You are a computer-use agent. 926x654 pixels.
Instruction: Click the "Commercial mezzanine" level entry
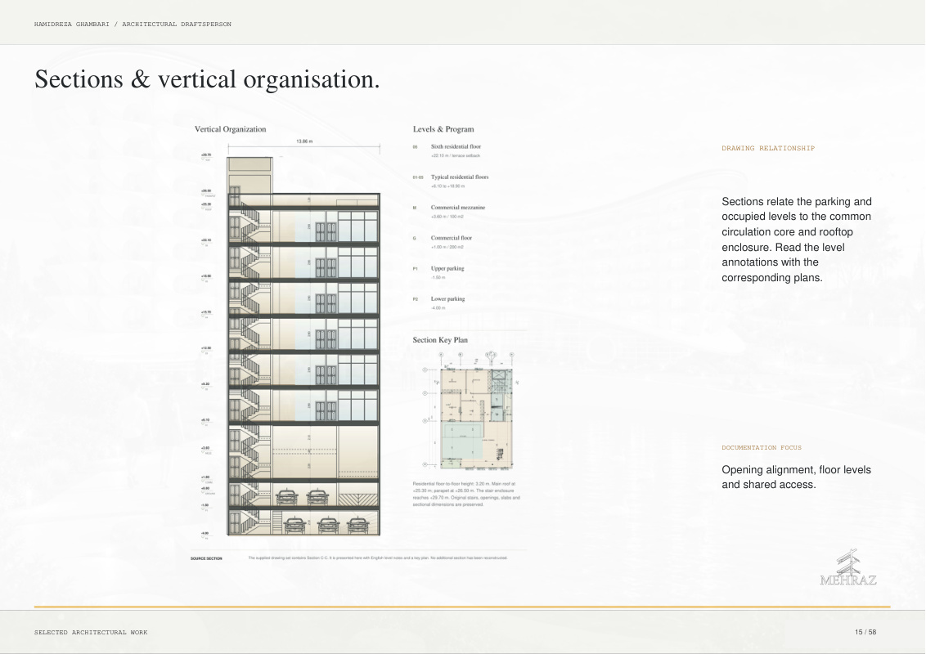pos(458,208)
